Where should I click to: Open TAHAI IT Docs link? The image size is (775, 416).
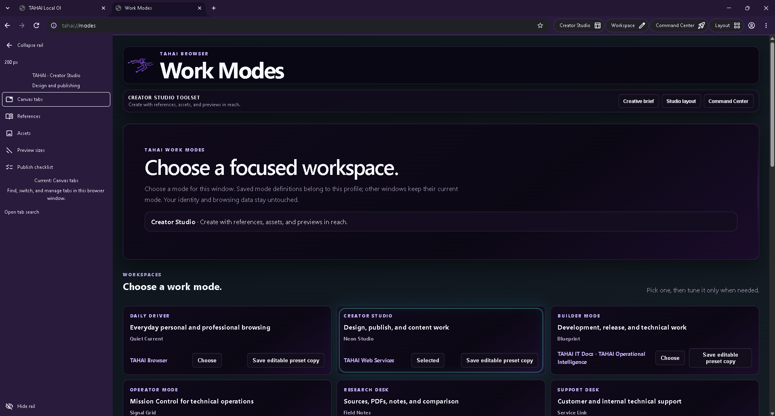tap(575, 354)
